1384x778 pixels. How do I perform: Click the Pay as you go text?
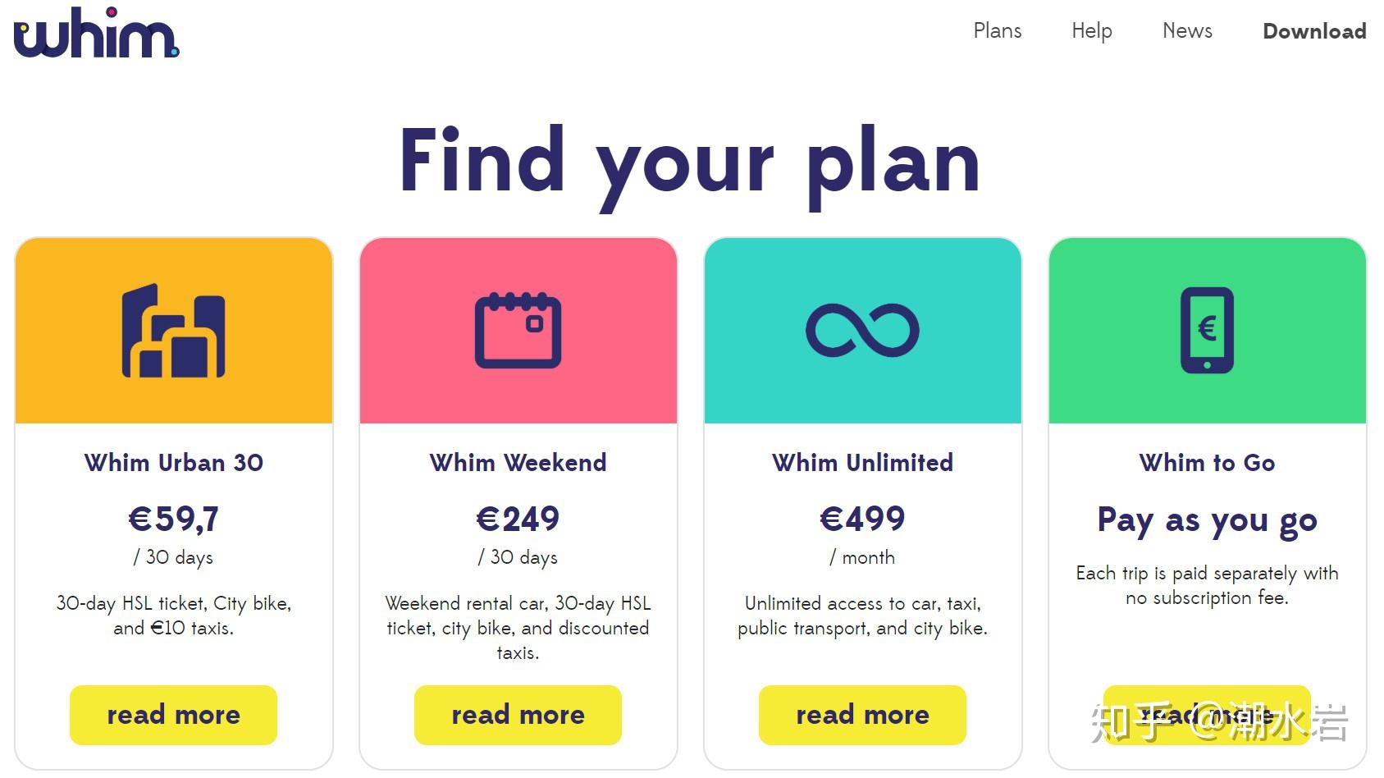click(x=1207, y=520)
